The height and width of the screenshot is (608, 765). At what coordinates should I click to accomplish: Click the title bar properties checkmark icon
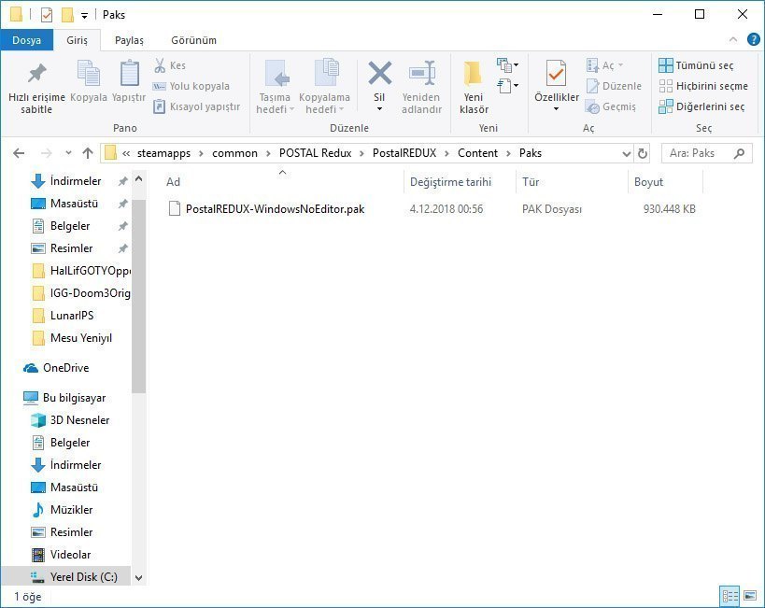tap(47, 15)
